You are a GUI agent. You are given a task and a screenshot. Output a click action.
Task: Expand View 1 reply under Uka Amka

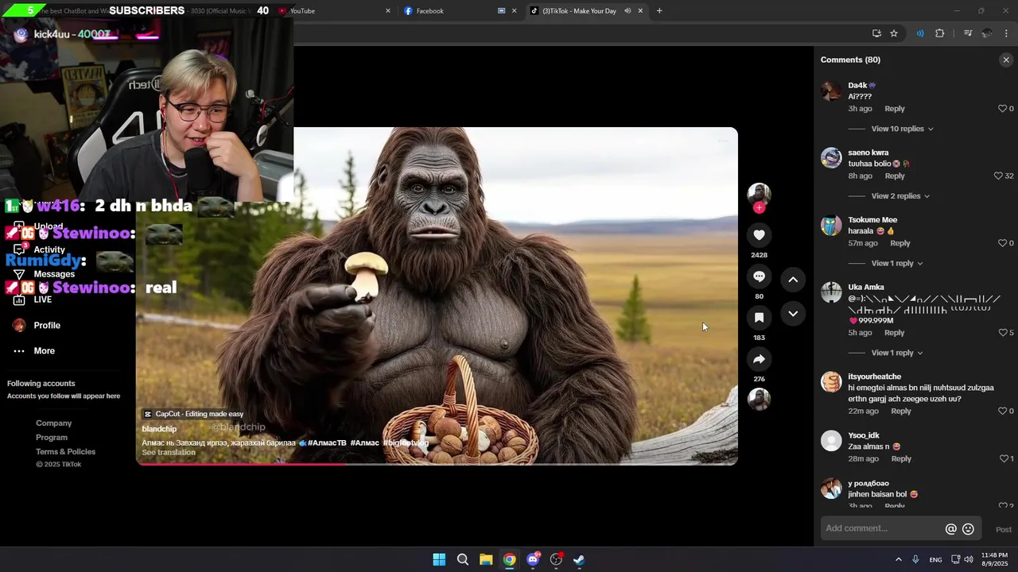897,353
